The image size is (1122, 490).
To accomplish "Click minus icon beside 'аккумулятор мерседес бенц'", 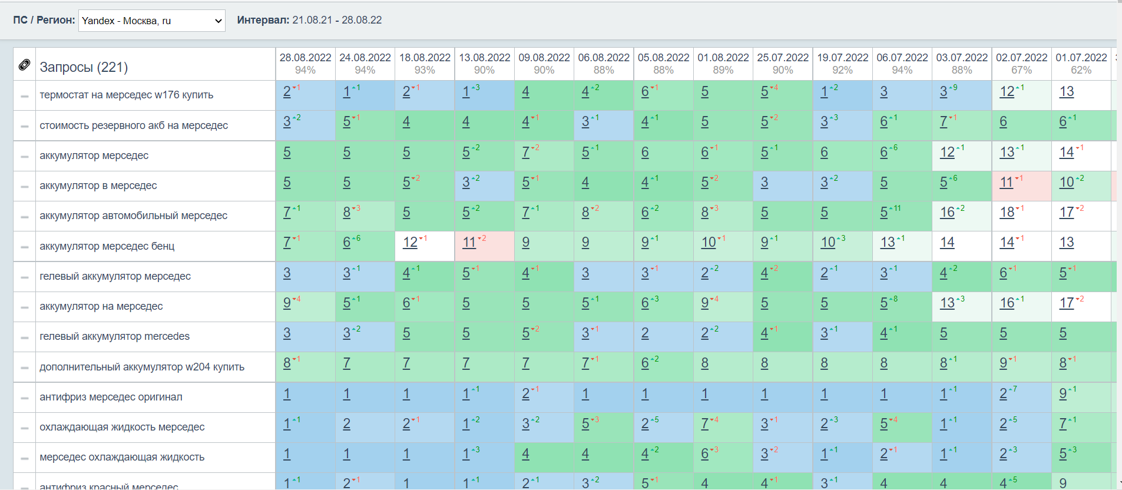I will 24,247.
